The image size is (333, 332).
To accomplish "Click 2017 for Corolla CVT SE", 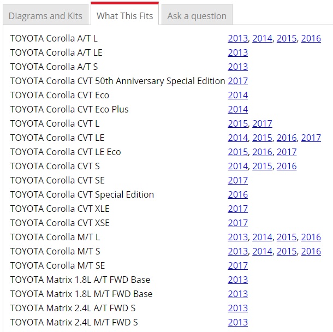I will 237,180.
